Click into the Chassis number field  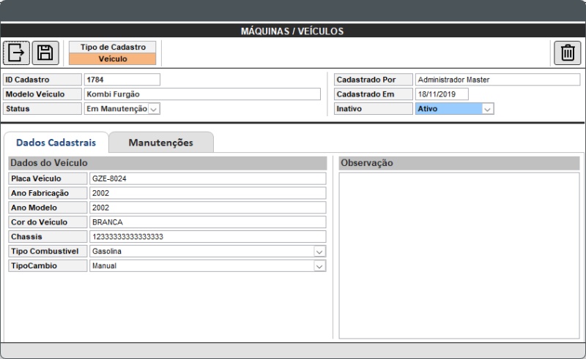[x=207, y=237]
